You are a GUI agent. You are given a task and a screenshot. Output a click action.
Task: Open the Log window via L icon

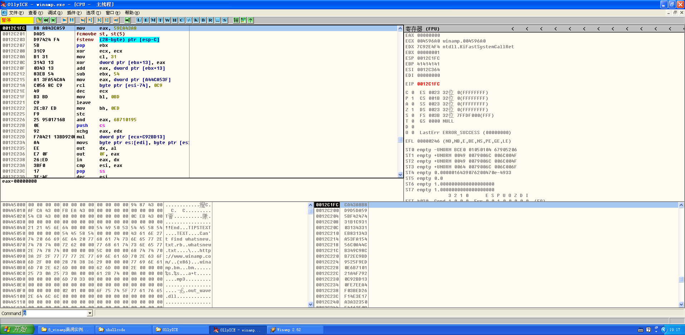[x=139, y=20]
